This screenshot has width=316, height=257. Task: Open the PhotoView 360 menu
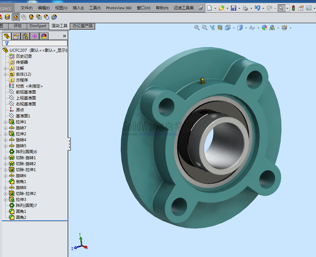point(119,8)
